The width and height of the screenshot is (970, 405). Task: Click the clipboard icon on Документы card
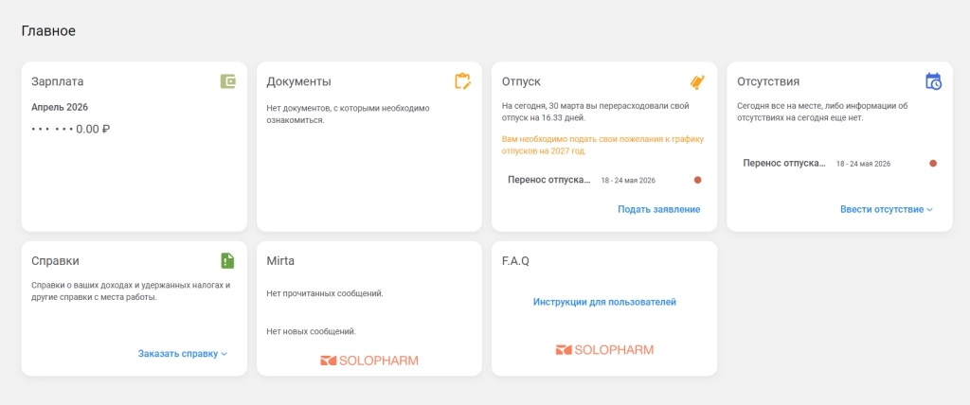[x=462, y=81]
